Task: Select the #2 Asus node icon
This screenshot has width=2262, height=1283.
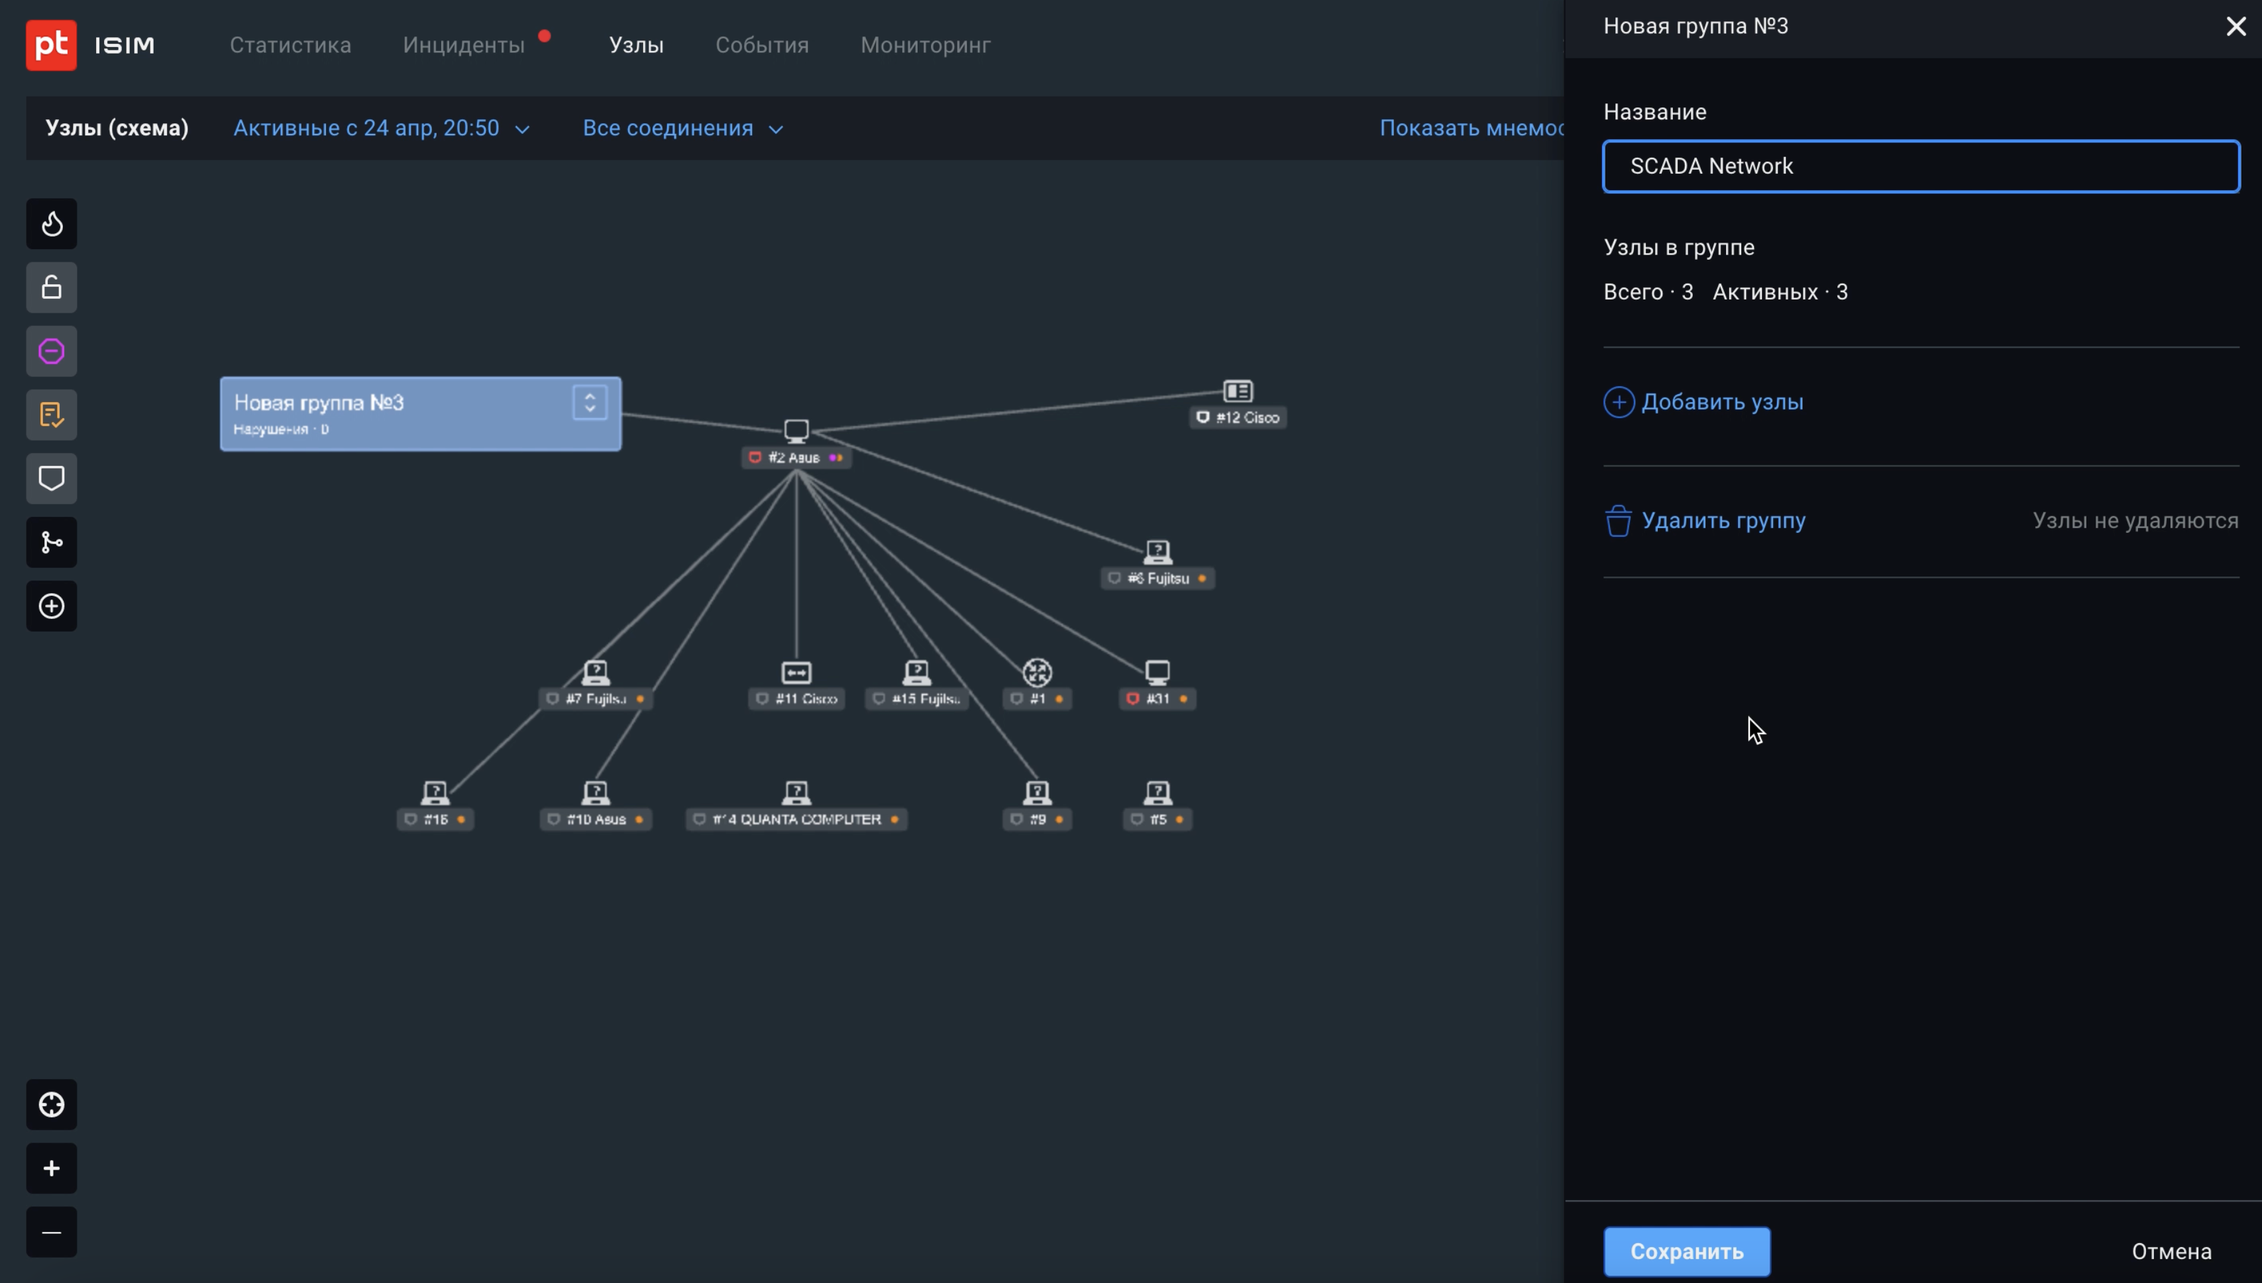Action: 796,431
